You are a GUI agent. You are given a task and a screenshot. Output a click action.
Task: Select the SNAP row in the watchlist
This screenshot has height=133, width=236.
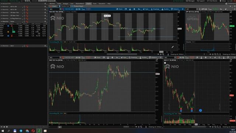tap(24, 36)
